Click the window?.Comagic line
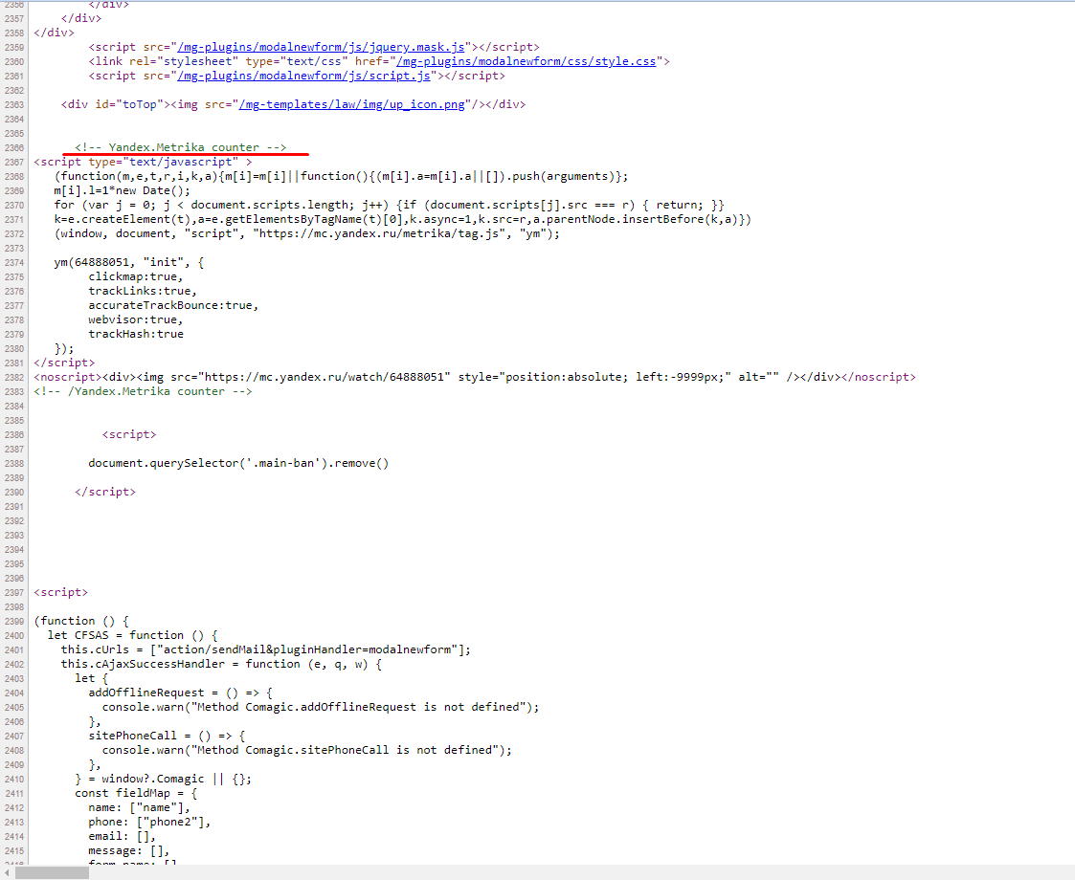This screenshot has height=880, width=1075. click(163, 780)
